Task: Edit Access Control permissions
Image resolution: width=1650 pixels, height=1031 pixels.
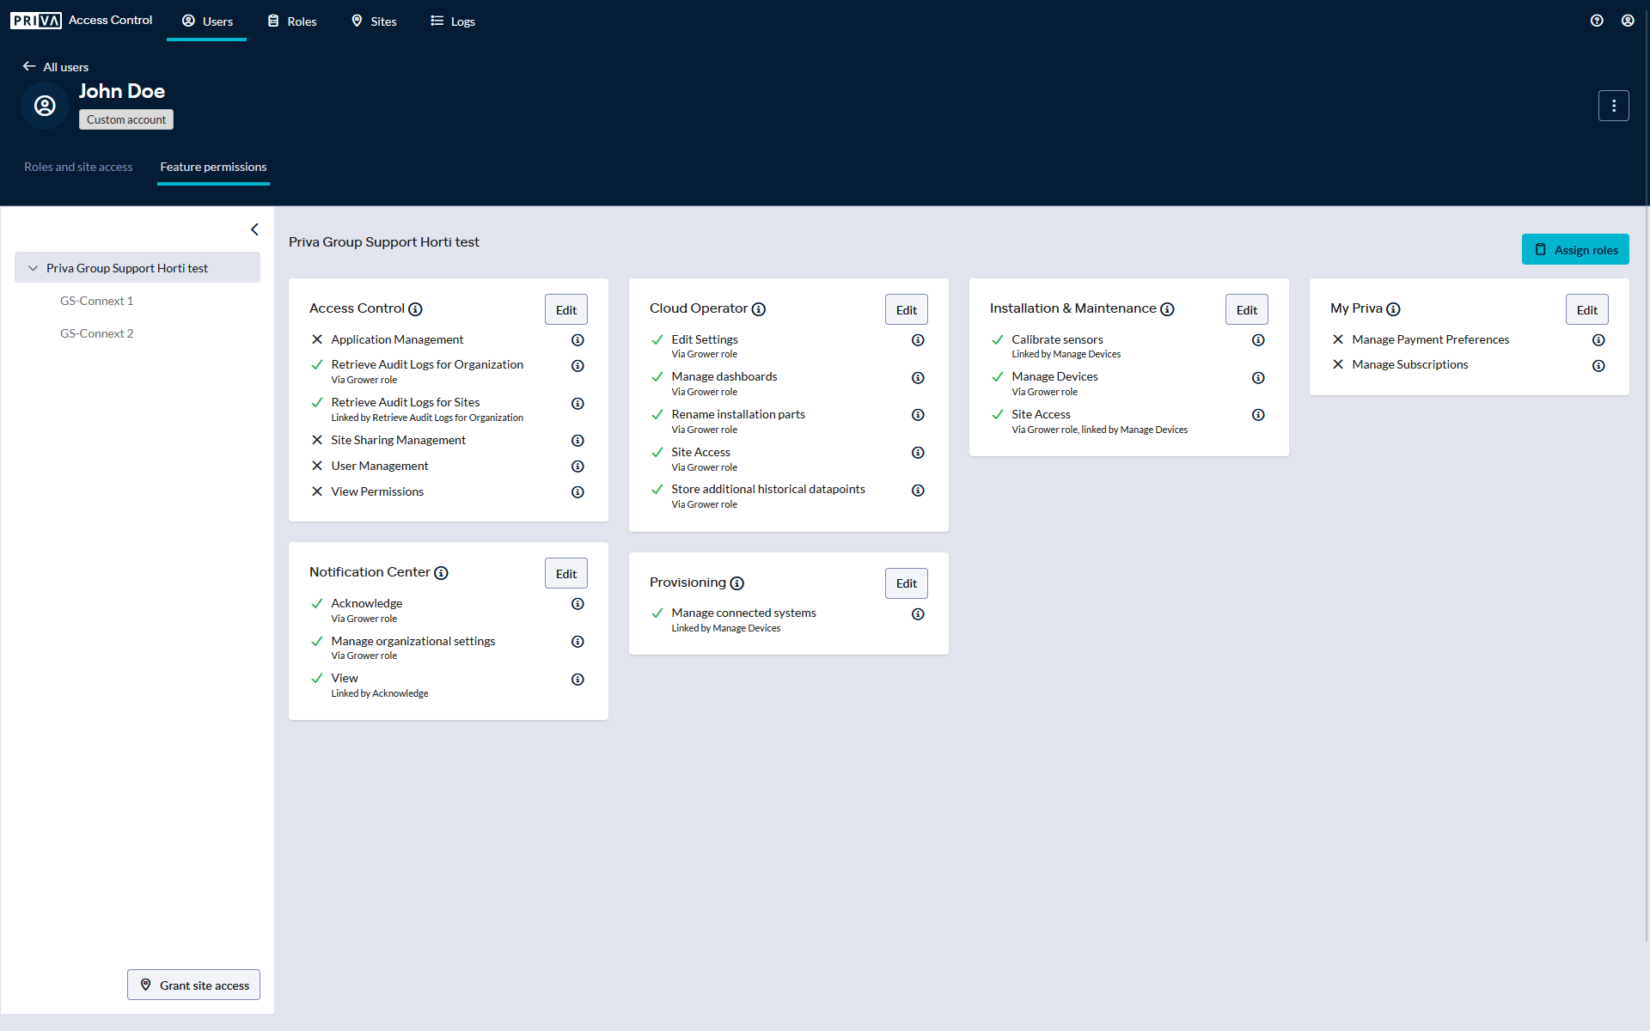Action: [566, 310]
